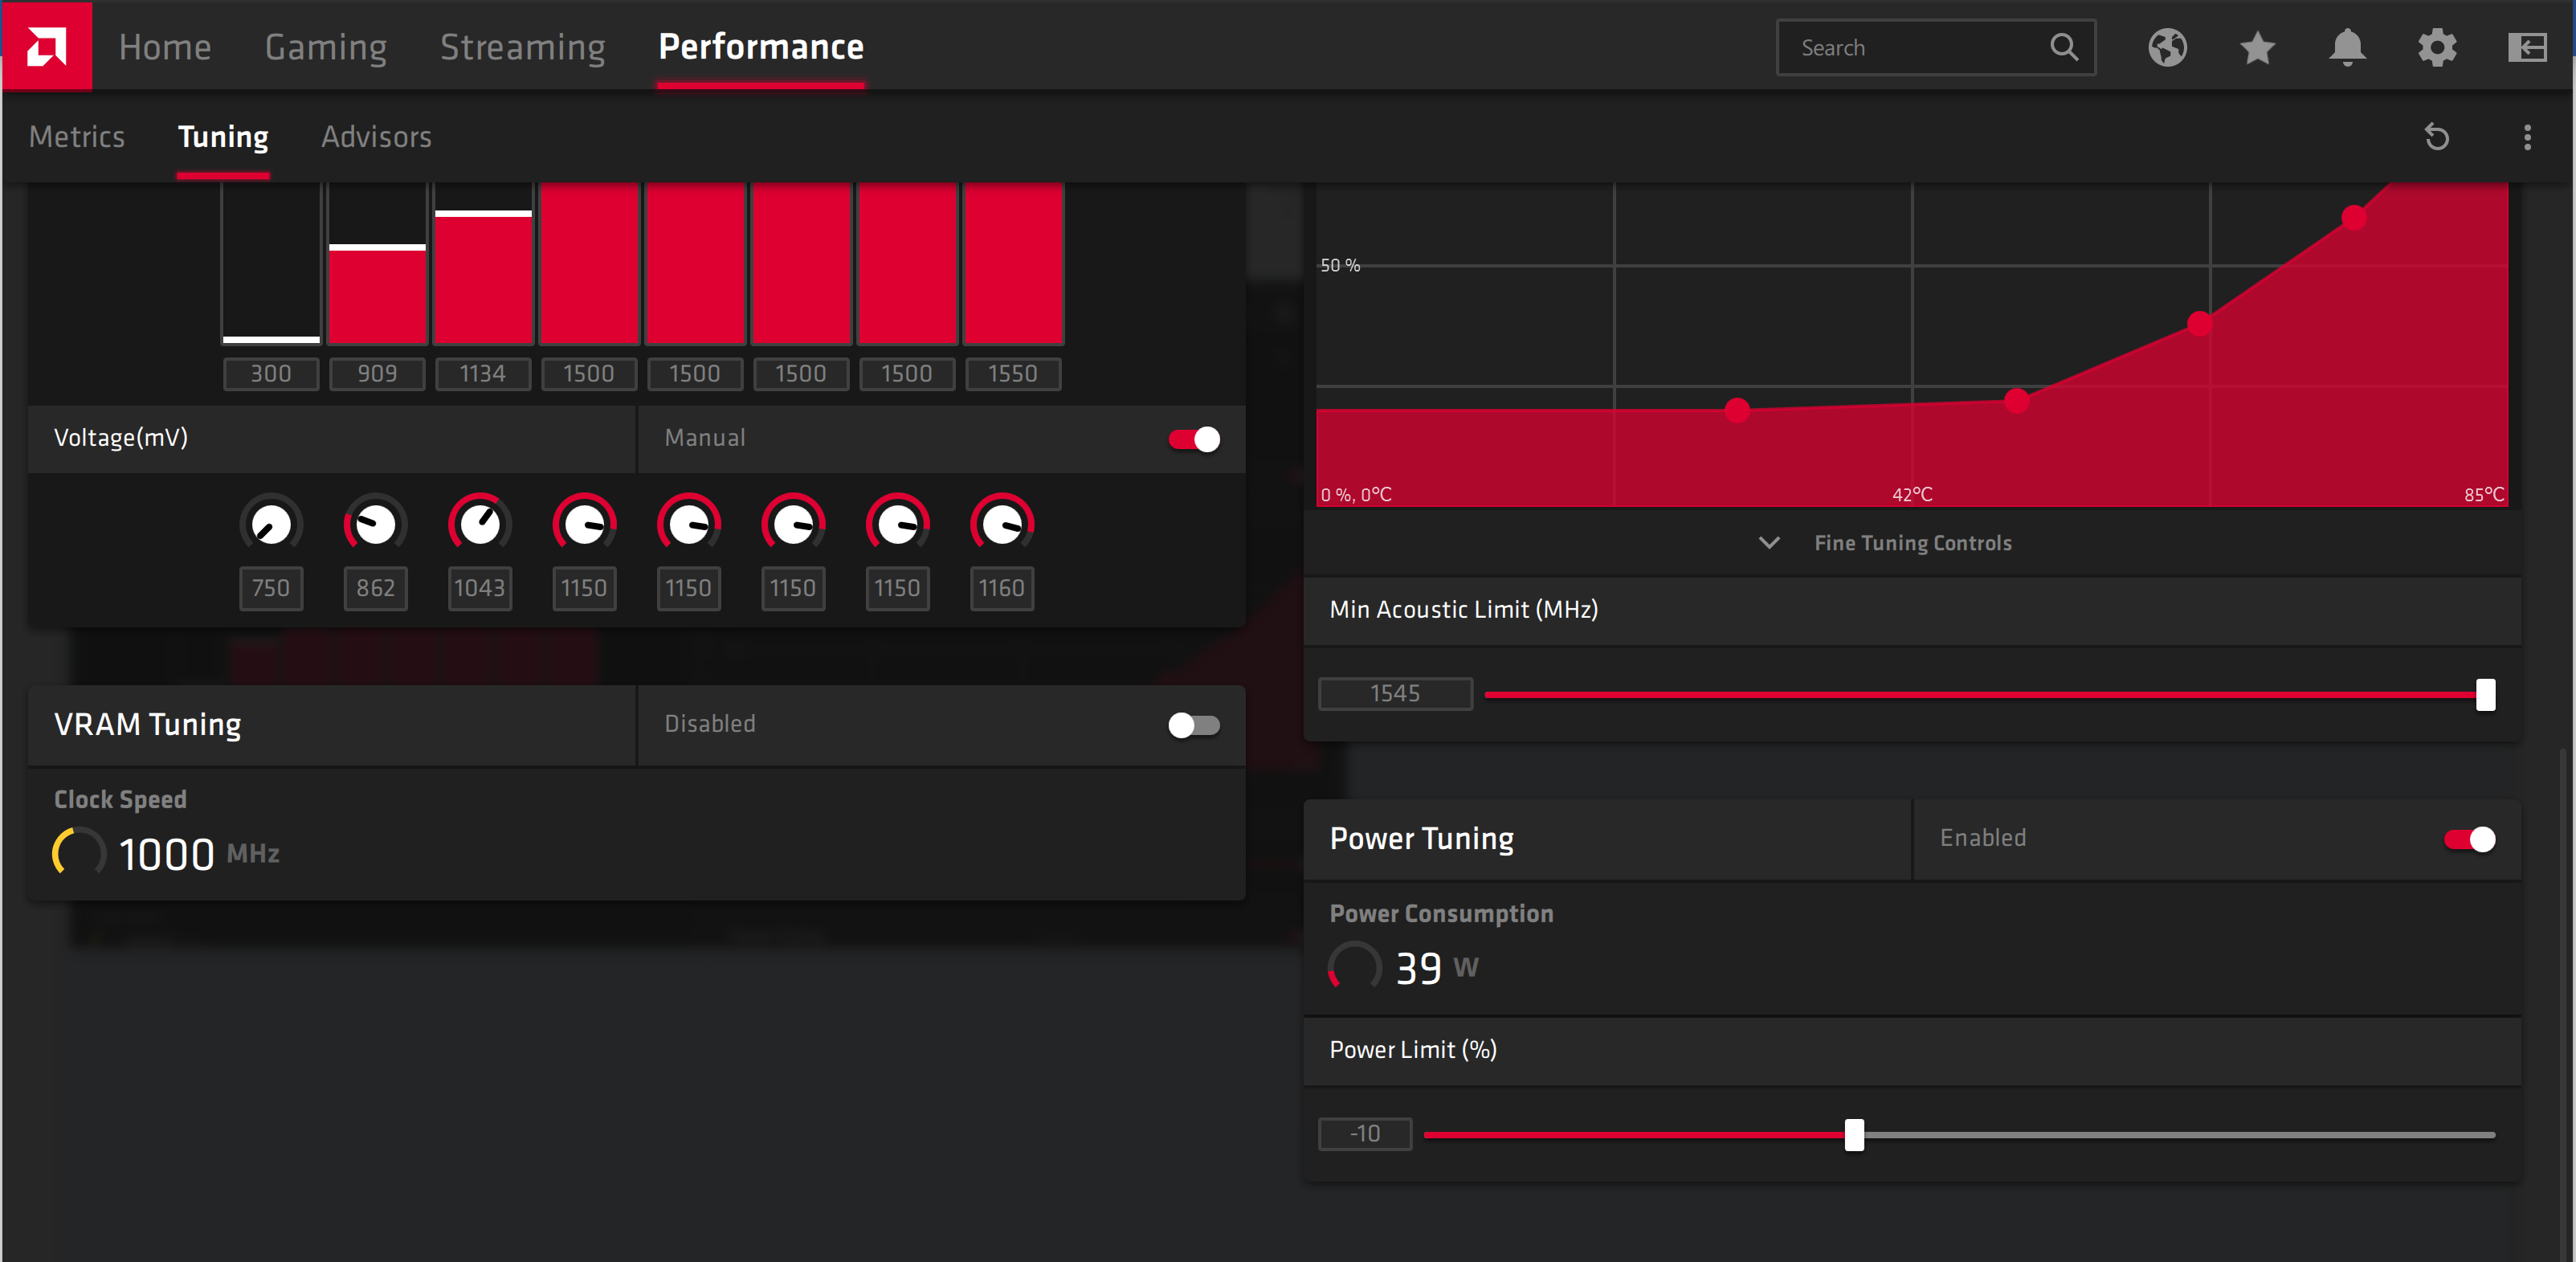Click the Streaming menu item
This screenshot has height=1262, width=2576.
click(x=522, y=47)
